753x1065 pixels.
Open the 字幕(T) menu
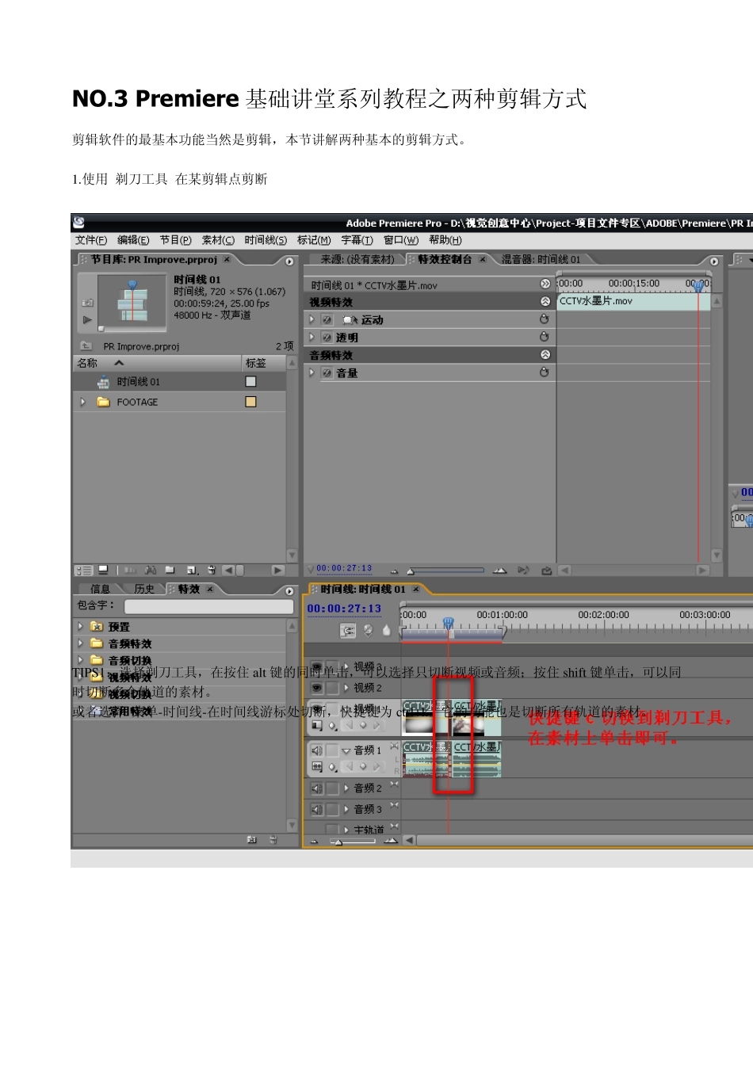pos(357,240)
